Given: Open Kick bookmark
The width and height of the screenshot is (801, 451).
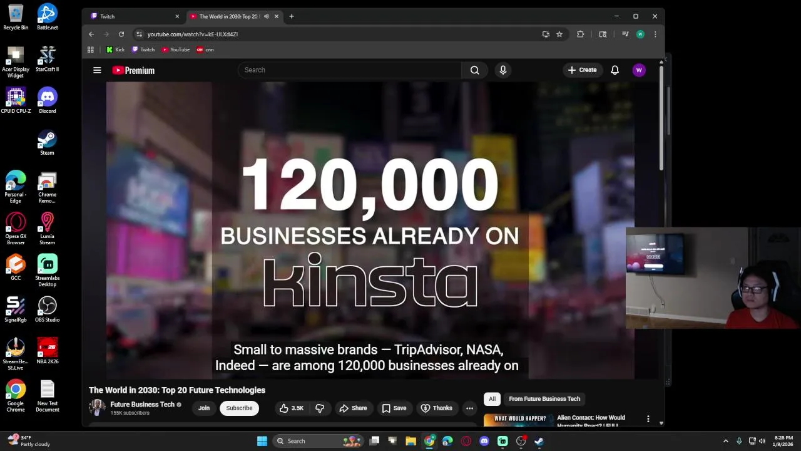Looking at the screenshot, I should (115, 49).
